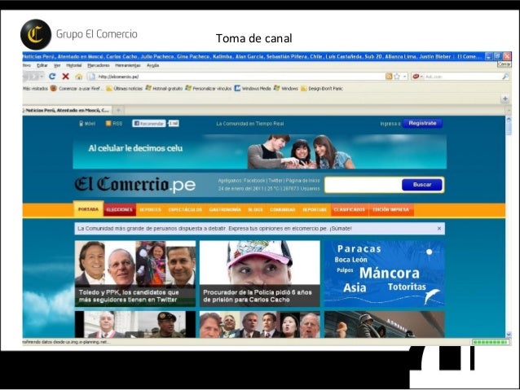Stop page loading with the red X icon

coord(66,77)
